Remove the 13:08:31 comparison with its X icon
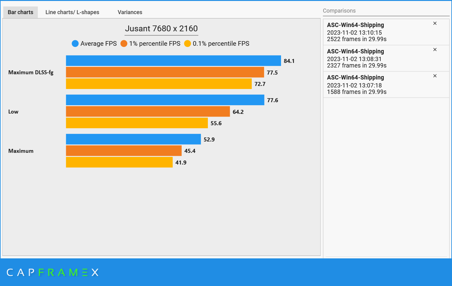Image resolution: width=452 pixels, height=286 pixels. click(x=435, y=49)
